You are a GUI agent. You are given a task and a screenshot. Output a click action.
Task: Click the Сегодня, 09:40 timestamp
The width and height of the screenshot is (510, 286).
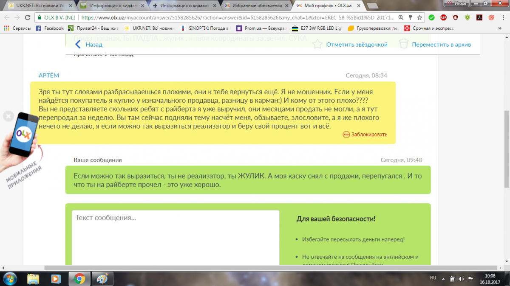point(401,160)
